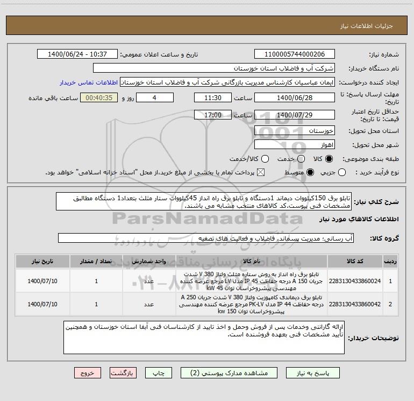Viewport: 414px width, 401px height.
Task: Click the جزئیات اطلاعات نیاز page title
Action: click(x=367, y=26)
